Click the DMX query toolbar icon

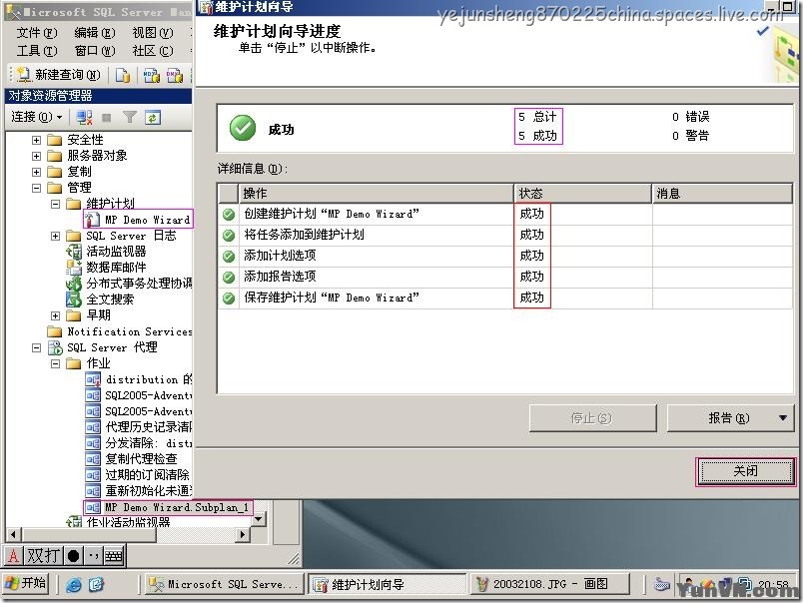click(174, 75)
